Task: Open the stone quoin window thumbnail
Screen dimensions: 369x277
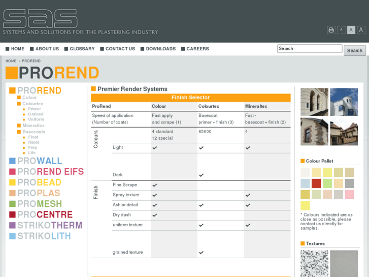Action: point(314,132)
